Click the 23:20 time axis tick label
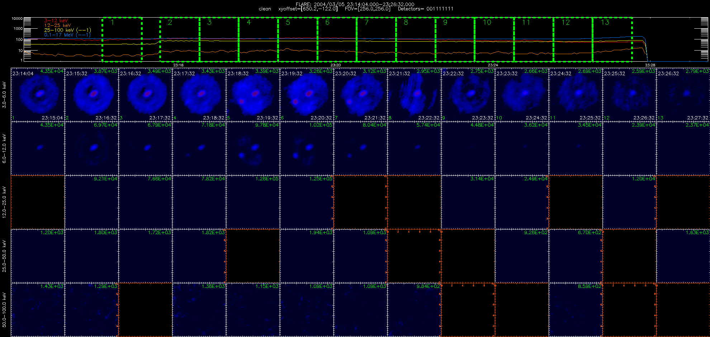Screen dimensions: 710x337 coord(335,65)
